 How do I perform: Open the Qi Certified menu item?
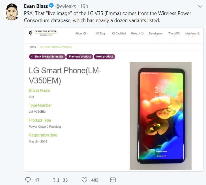point(119,33)
